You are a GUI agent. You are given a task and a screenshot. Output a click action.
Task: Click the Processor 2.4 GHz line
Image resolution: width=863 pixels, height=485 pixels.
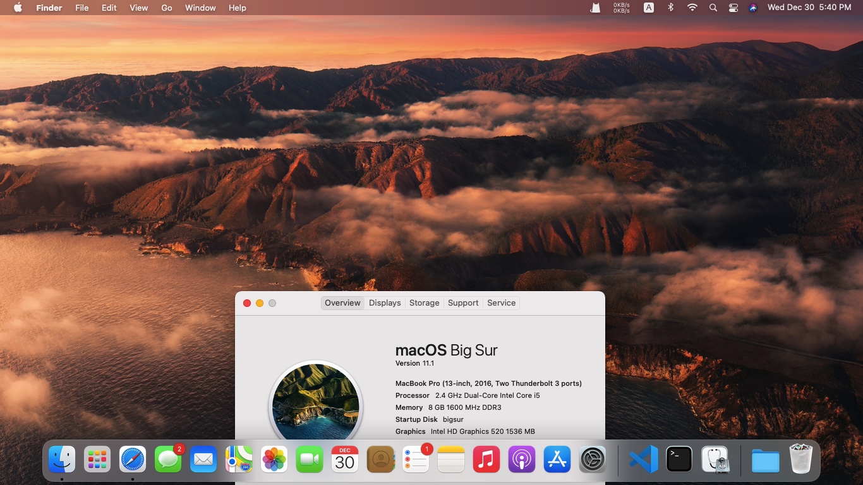(x=468, y=395)
